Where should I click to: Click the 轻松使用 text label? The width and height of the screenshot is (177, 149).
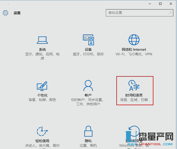[42, 141]
